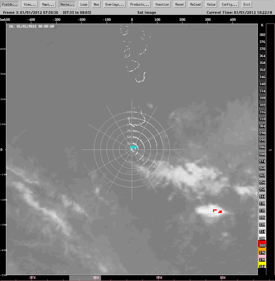Click the 2D mode label on the colorbar panel
This screenshot has width=275, height=281.
click(x=270, y=150)
